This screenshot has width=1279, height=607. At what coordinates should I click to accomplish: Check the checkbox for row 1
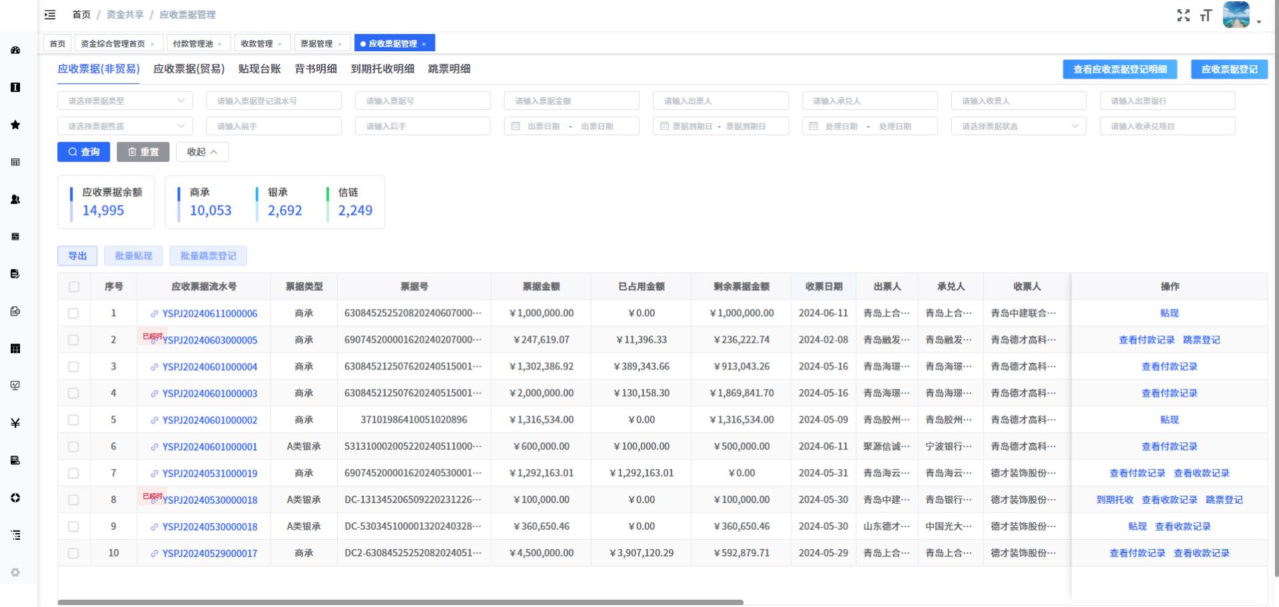(x=74, y=313)
